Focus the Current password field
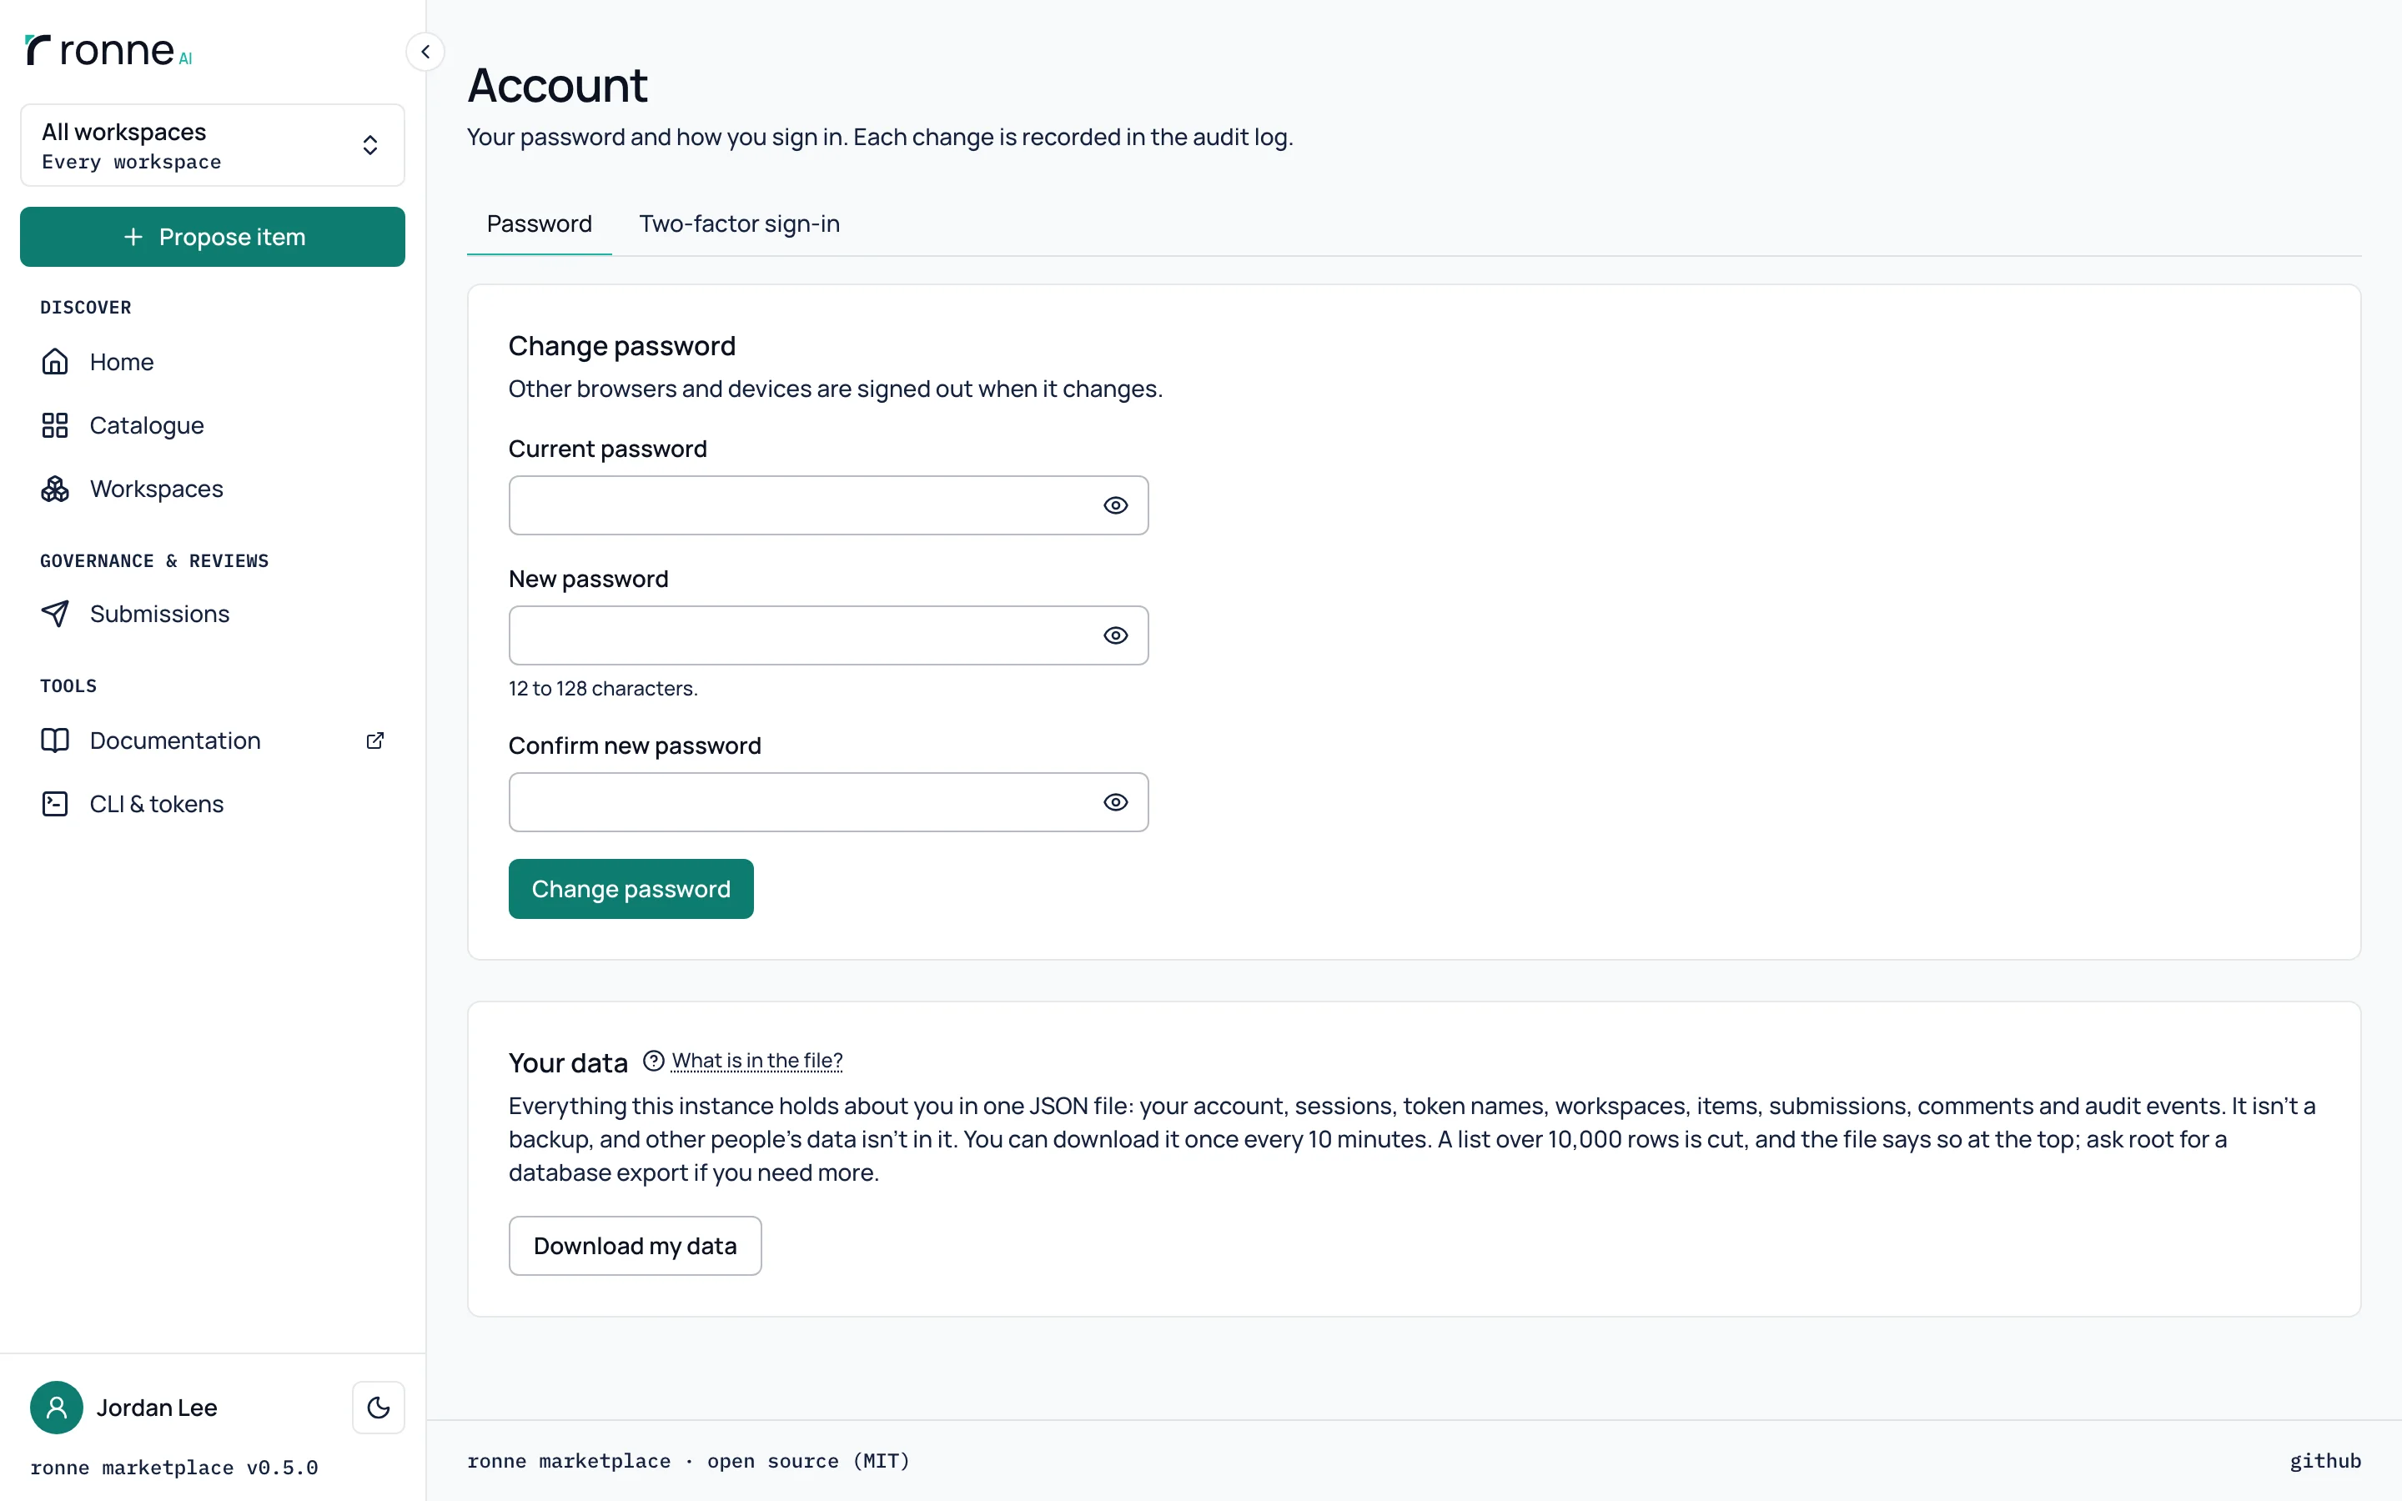Screen dimensions: 2402x1501 [x=828, y=505]
